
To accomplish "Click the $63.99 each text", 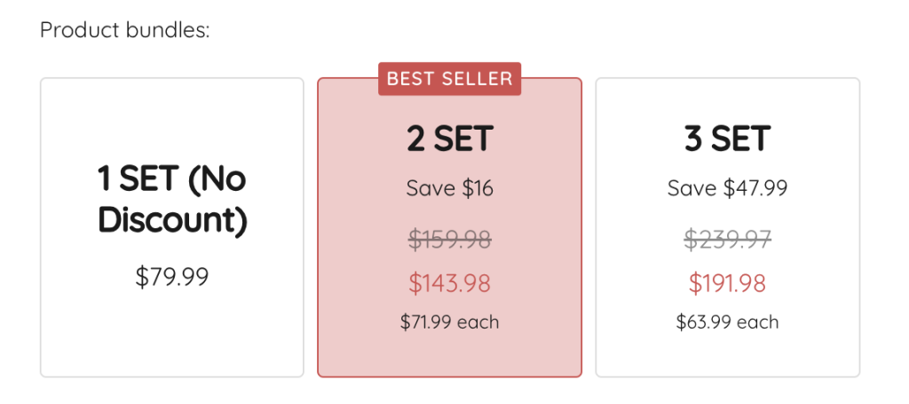I will click(727, 321).
